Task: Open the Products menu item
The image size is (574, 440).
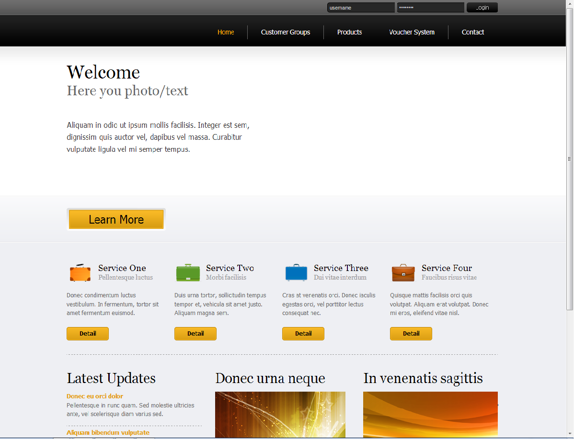Action: [349, 32]
